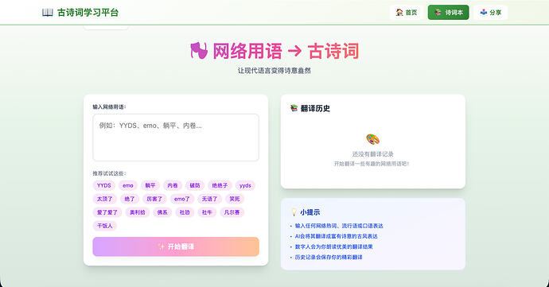Select the 干饭人 suggestion chip
Image resolution: width=549 pixels, height=287 pixels.
tap(105, 226)
